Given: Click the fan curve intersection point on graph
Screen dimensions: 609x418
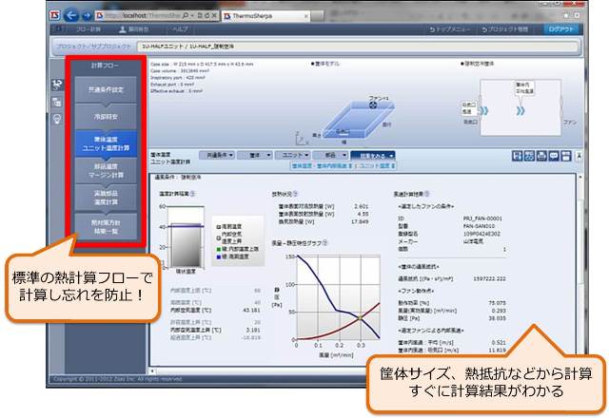Looking at the screenshot, I should click(360, 318).
